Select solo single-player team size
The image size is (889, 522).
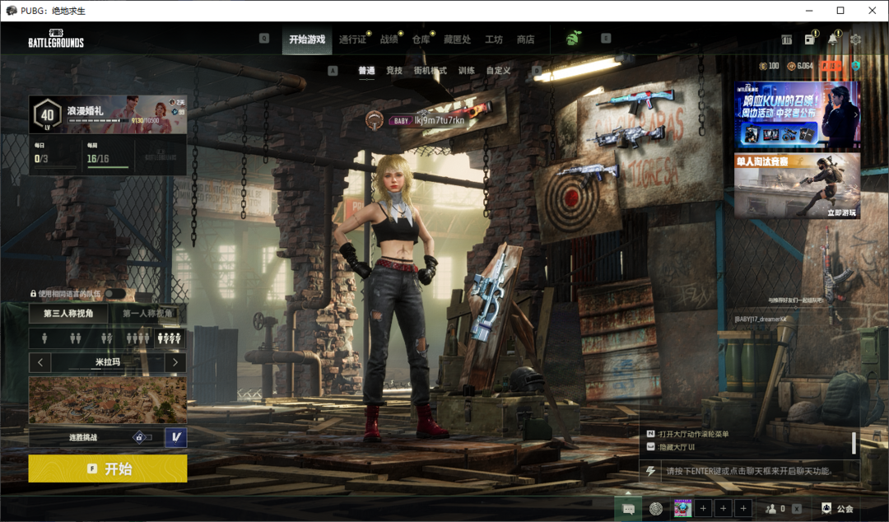[44, 338]
